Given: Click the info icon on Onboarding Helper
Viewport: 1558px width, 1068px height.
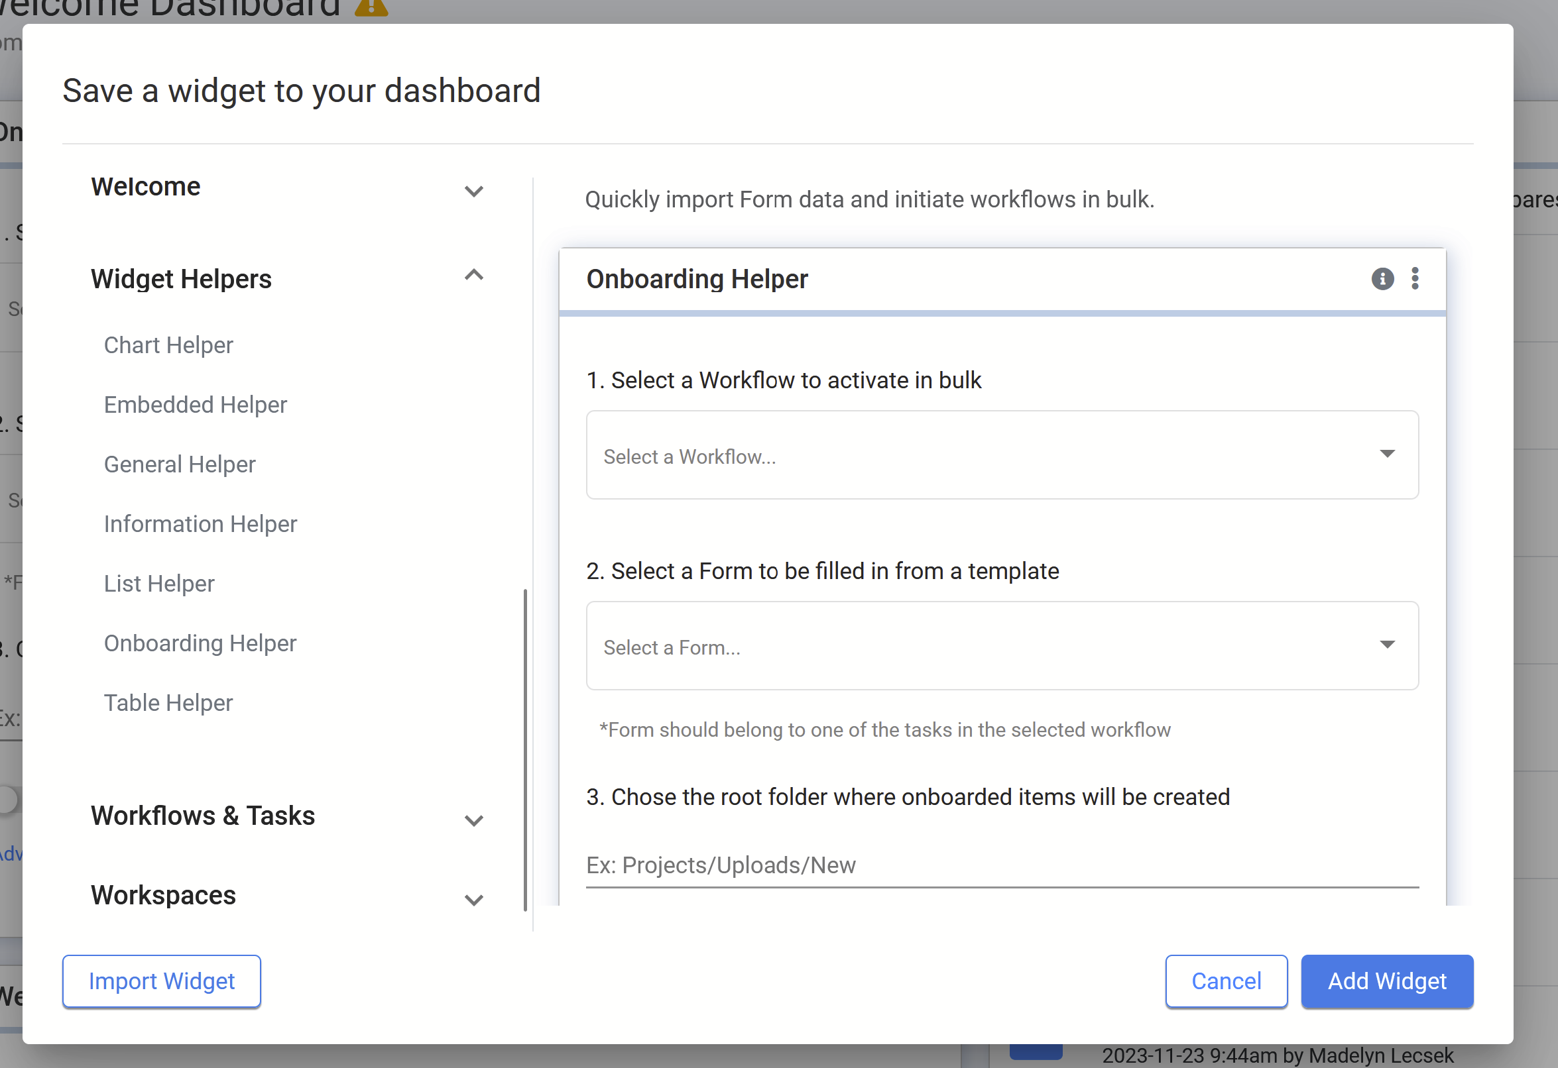Looking at the screenshot, I should (1382, 279).
